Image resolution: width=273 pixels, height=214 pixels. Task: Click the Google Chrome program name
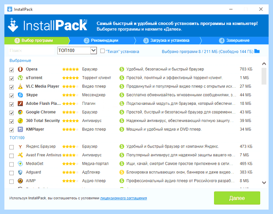click(41, 112)
